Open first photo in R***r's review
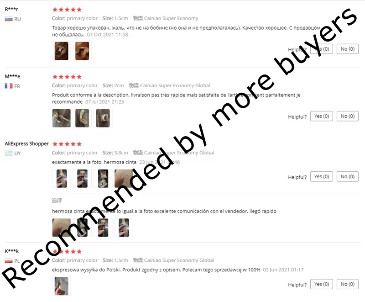This screenshot has height=302, width=365. (62, 51)
